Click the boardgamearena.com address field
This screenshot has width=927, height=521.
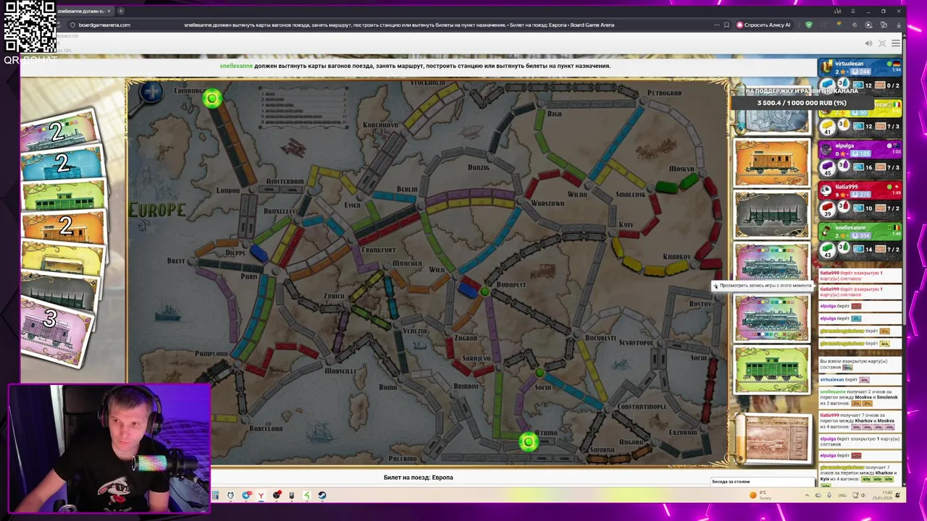(x=104, y=25)
